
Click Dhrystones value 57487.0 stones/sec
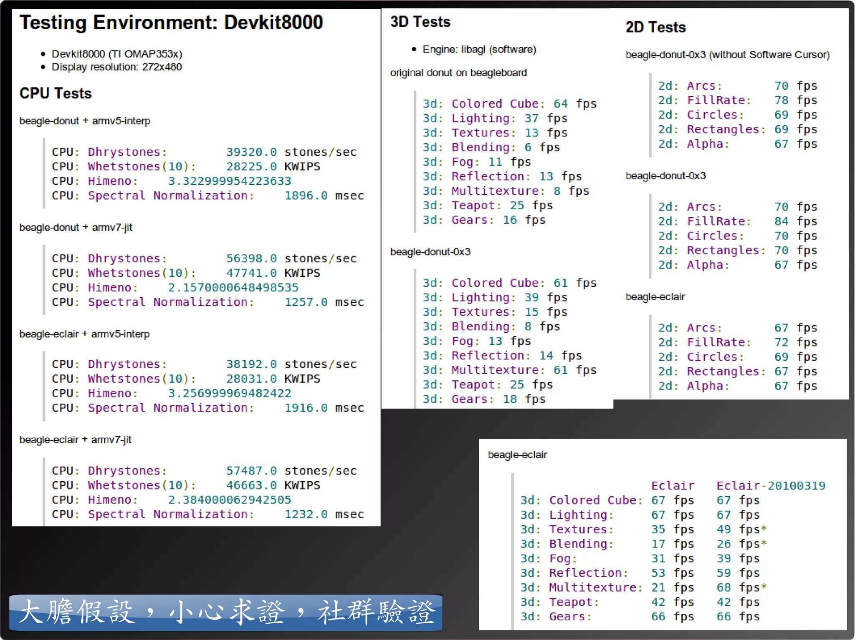pos(291,471)
